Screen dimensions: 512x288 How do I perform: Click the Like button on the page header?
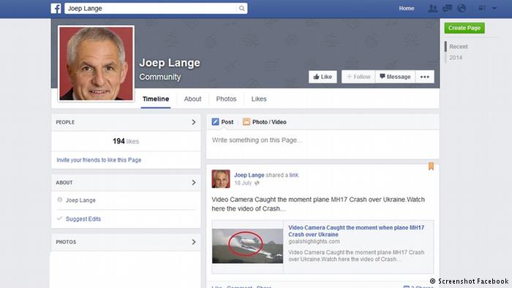coord(323,77)
